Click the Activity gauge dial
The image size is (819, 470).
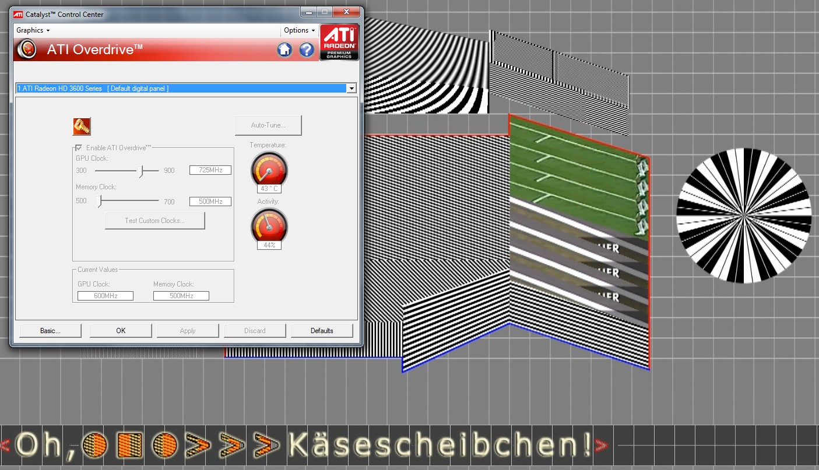click(x=269, y=225)
